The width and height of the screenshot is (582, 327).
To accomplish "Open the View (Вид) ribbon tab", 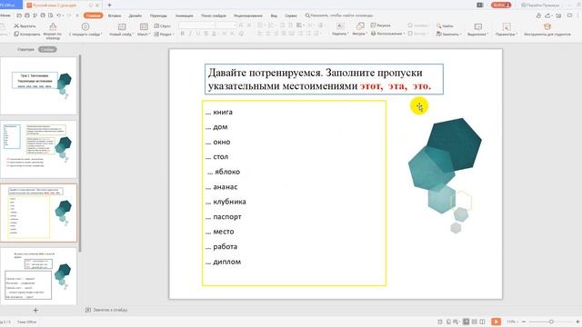I will pos(274,15).
